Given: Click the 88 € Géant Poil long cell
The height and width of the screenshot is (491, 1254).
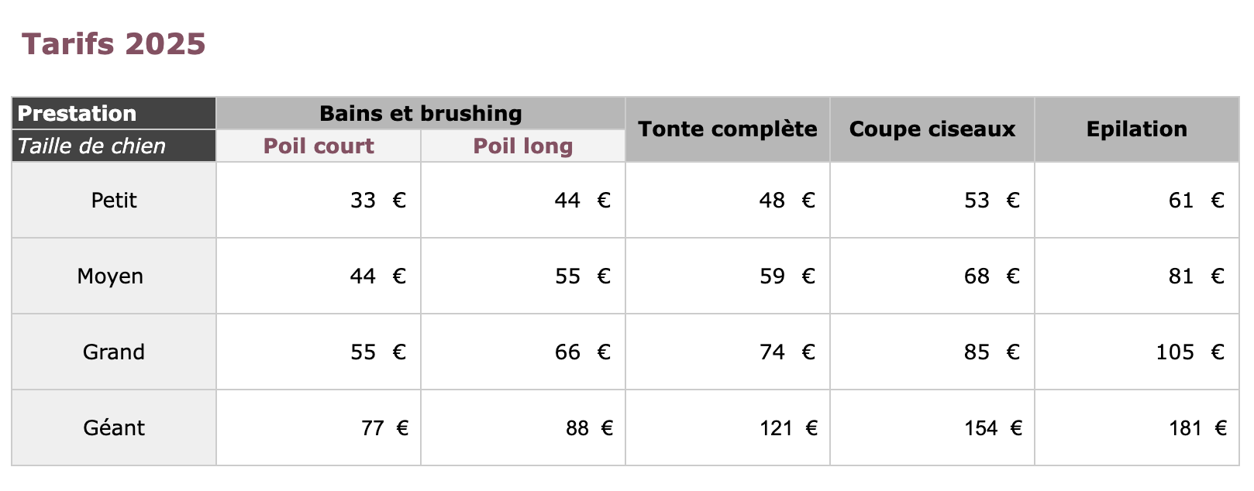Looking at the screenshot, I should 523,427.
